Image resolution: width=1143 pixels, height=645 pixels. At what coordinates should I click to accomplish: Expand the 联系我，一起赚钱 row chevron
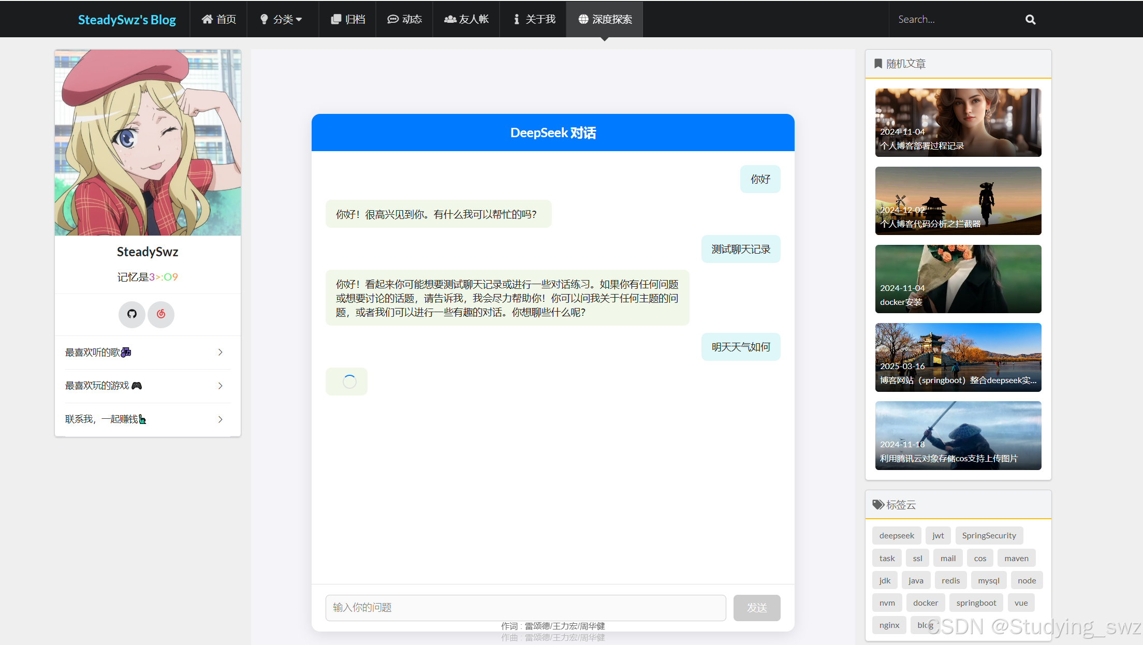(x=220, y=419)
